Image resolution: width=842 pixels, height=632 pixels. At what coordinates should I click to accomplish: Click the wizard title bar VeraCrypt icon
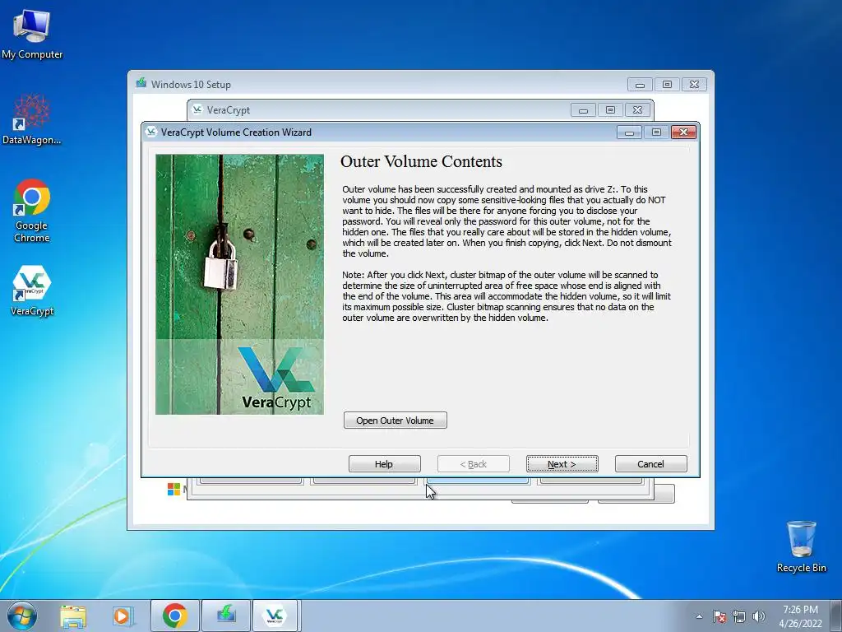click(x=151, y=132)
